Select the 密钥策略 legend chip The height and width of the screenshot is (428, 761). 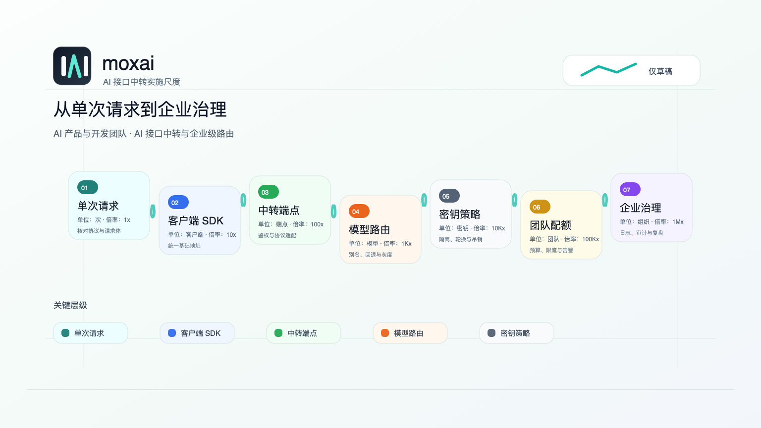tap(517, 333)
